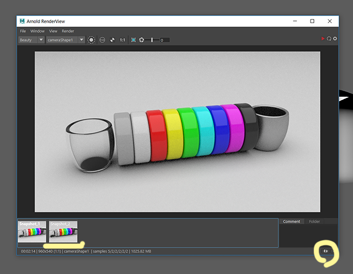Click the exposure aperture icon

click(x=141, y=40)
